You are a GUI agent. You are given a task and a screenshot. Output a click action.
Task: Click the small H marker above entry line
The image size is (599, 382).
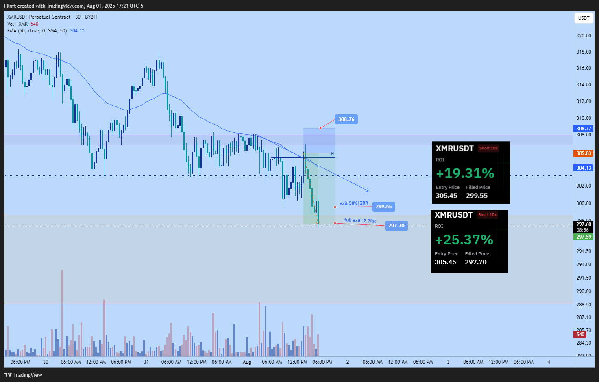(332, 153)
